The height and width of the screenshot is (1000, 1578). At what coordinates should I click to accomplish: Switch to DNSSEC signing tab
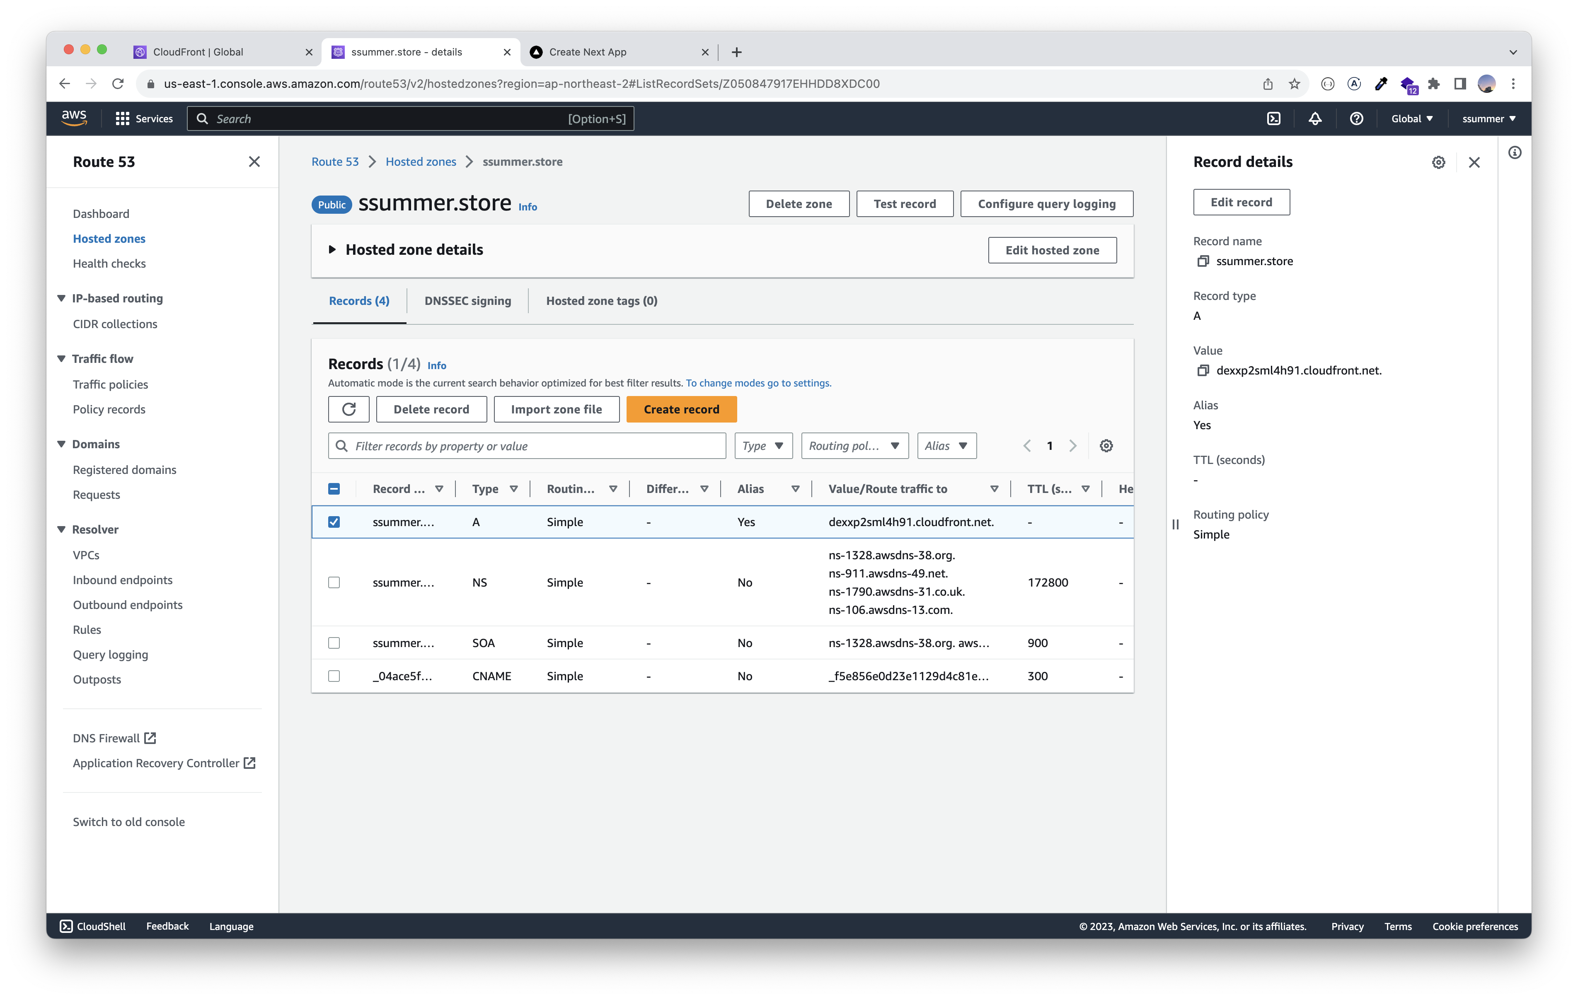467,301
